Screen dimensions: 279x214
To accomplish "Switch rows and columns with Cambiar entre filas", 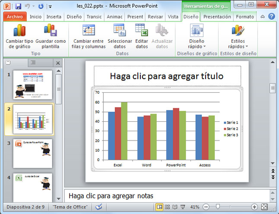I will coord(89,37).
